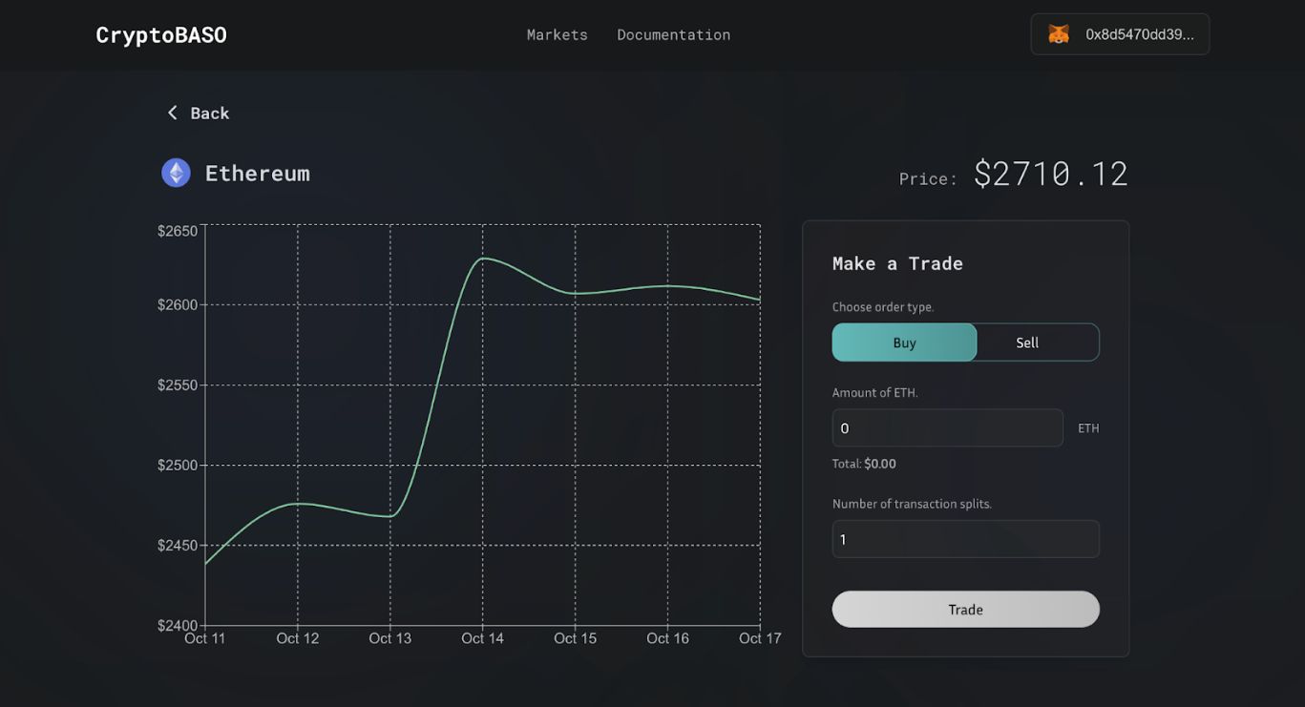
Task: Click the CryptoBASO logo
Action: [161, 34]
